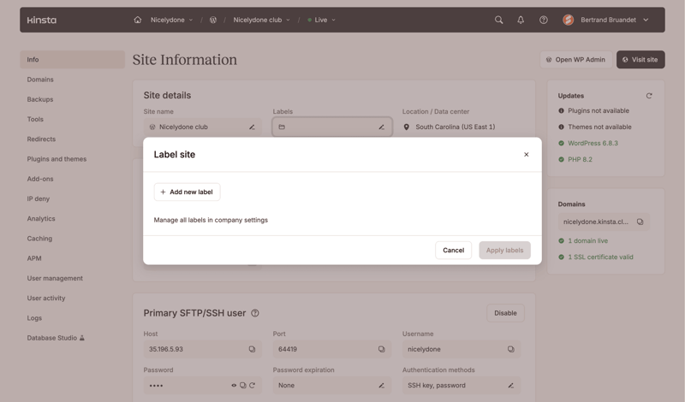Copy the SFTP password
This screenshot has height=402, width=685.
click(x=243, y=386)
